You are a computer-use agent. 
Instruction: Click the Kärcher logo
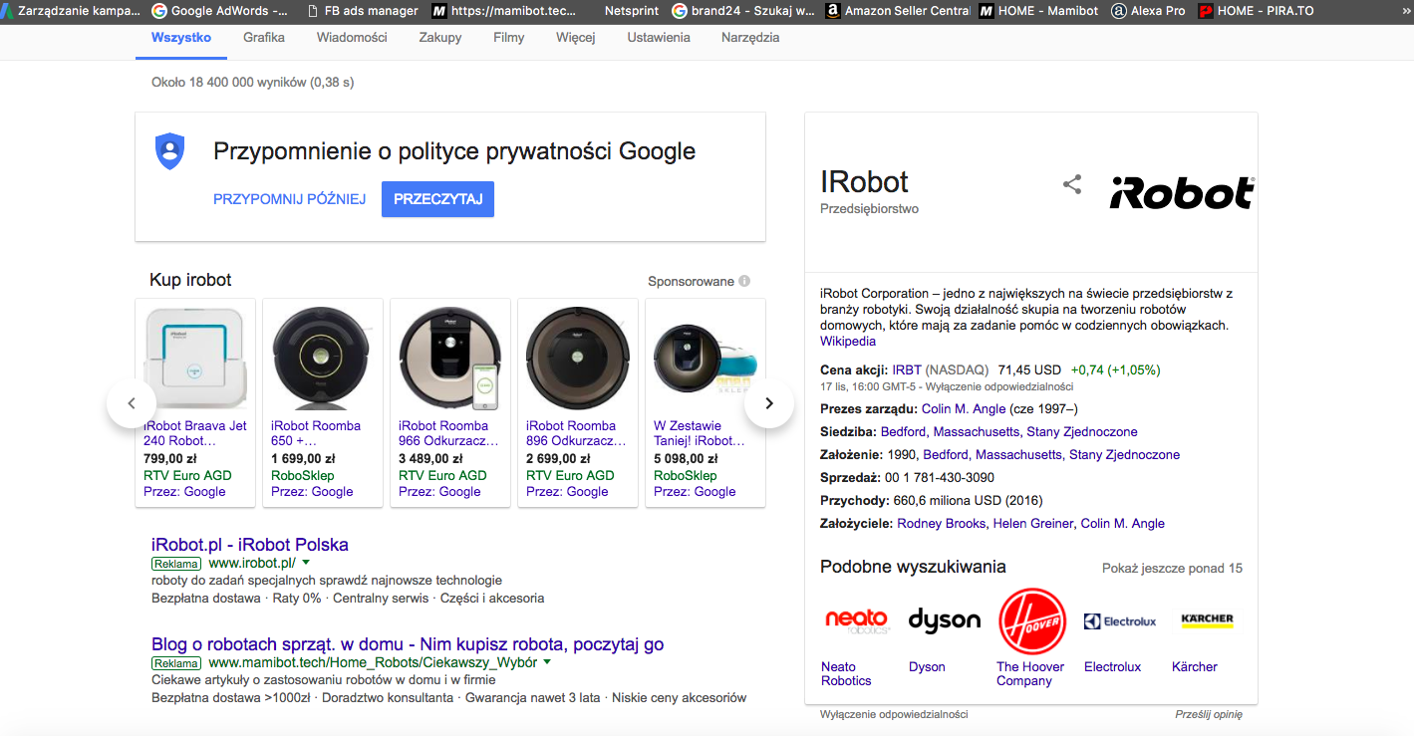click(x=1207, y=620)
